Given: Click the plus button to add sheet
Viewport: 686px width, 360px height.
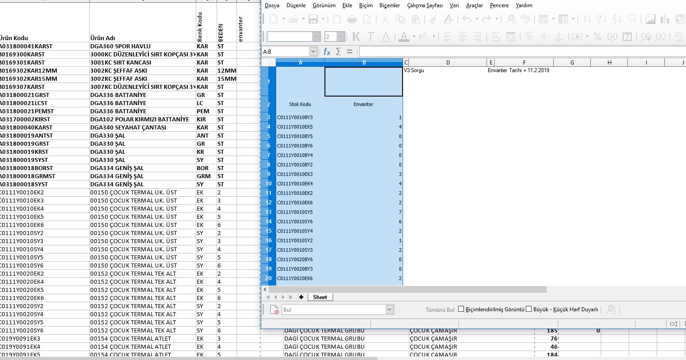Looking at the screenshot, I should (x=301, y=297).
